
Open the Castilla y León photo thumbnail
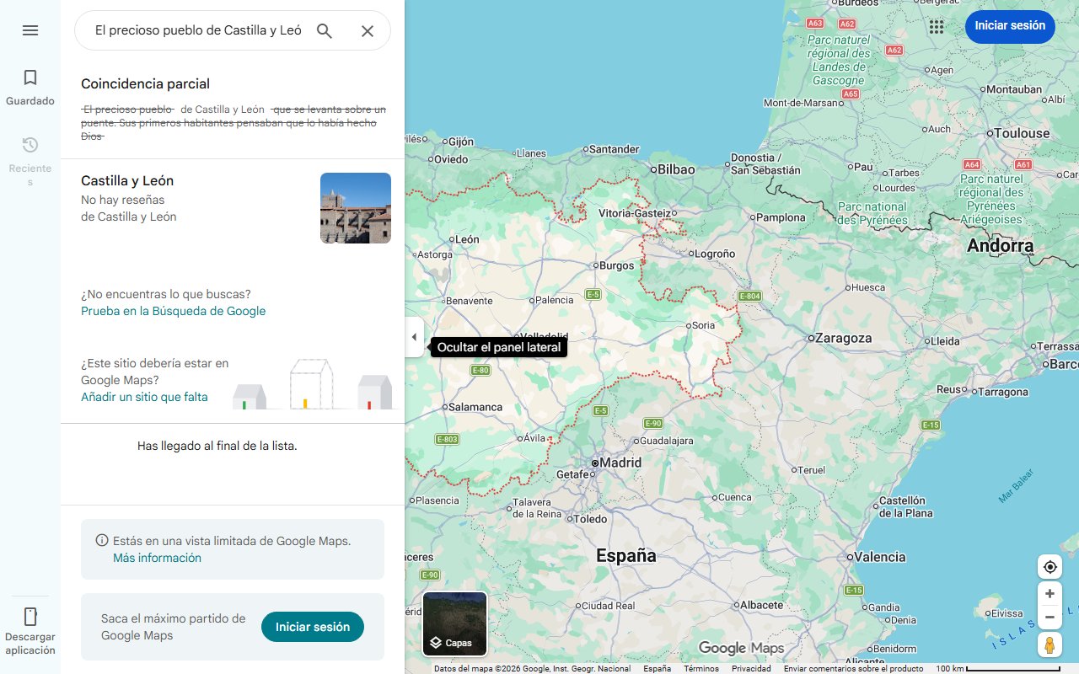point(355,207)
